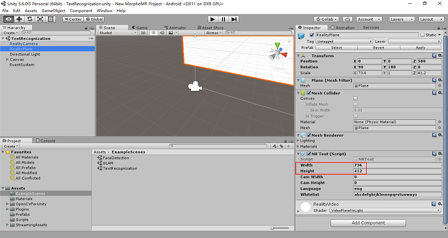Screen dimensions: 448x238
Task: Step forward one frame
Action: pos(234,19)
